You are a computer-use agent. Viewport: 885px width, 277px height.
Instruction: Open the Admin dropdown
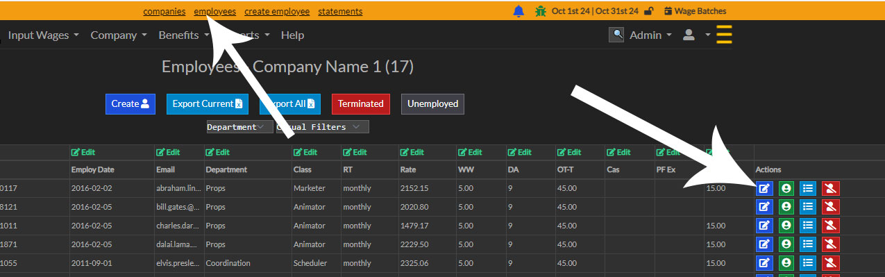[x=650, y=35]
